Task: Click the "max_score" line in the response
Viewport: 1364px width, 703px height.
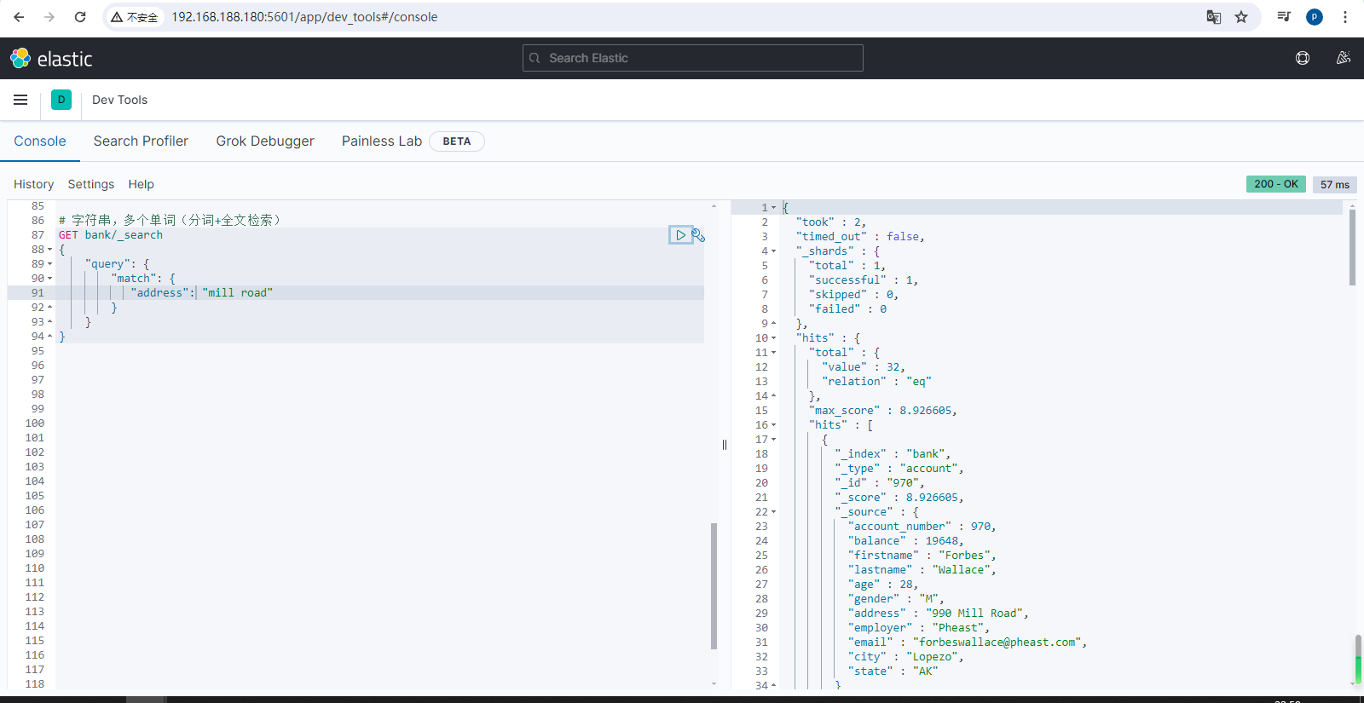Action: click(883, 411)
